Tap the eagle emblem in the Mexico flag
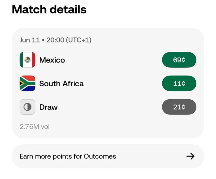This screenshot has height=179, width=216. coord(28,60)
